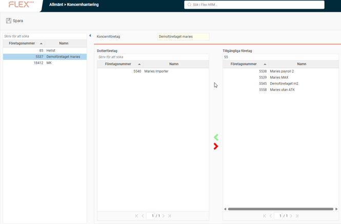Click the horizontal scrollbar under available companies
Image resolution: width=341 pixels, height=224 pixels.
(x=280, y=209)
